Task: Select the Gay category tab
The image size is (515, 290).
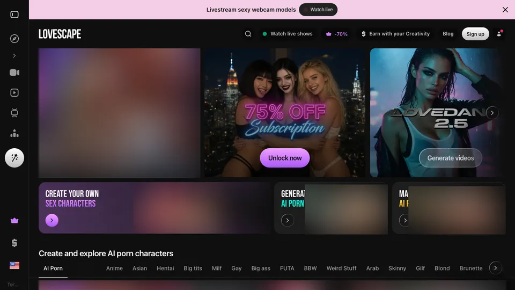Action: (x=237, y=269)
